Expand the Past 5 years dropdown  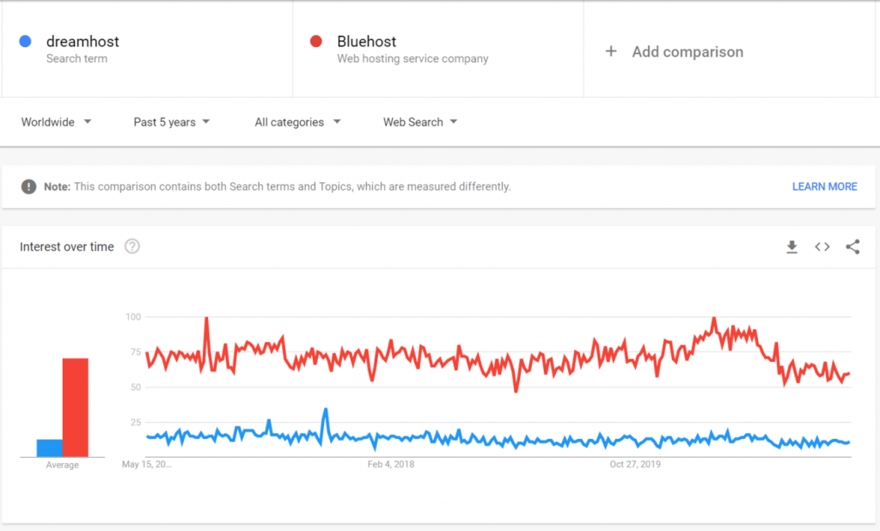pos(172,122)
